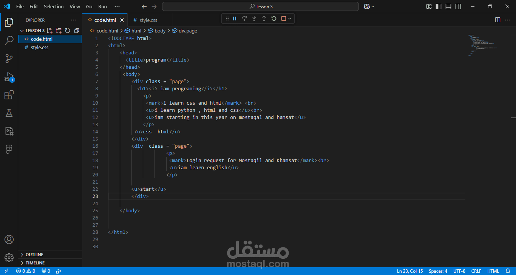Click the body breadcrumb segment
516x275 pixels.
157,31
